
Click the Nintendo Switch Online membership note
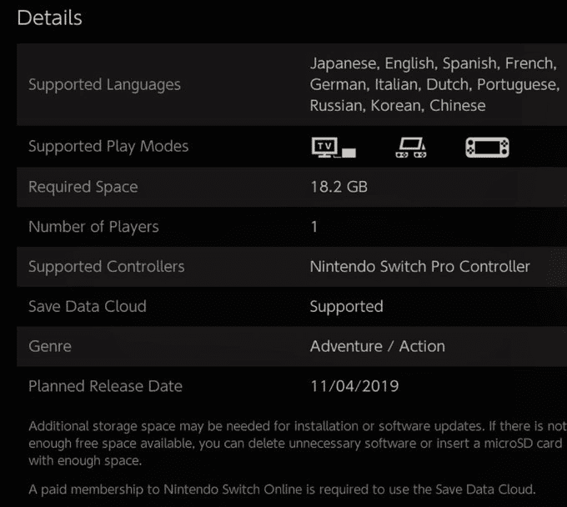pyautogui.click(x=282, y=489)
